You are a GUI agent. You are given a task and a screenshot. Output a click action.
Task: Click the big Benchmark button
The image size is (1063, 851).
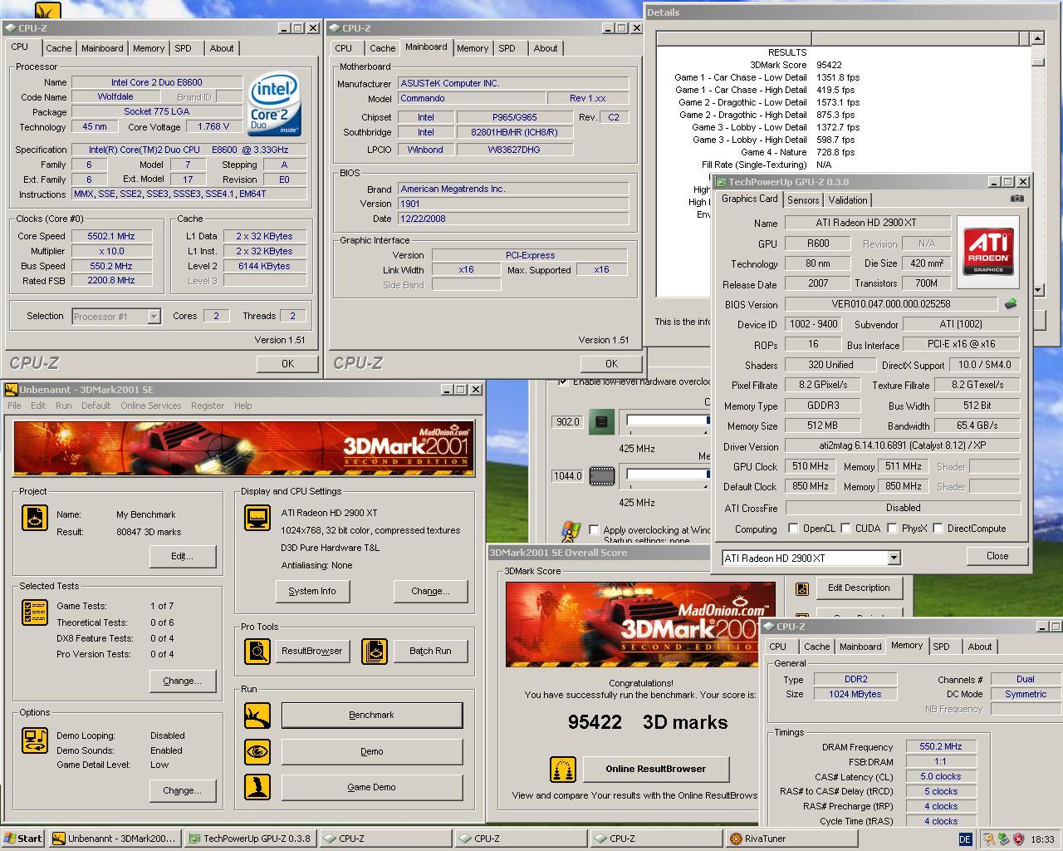coord(371,716)
